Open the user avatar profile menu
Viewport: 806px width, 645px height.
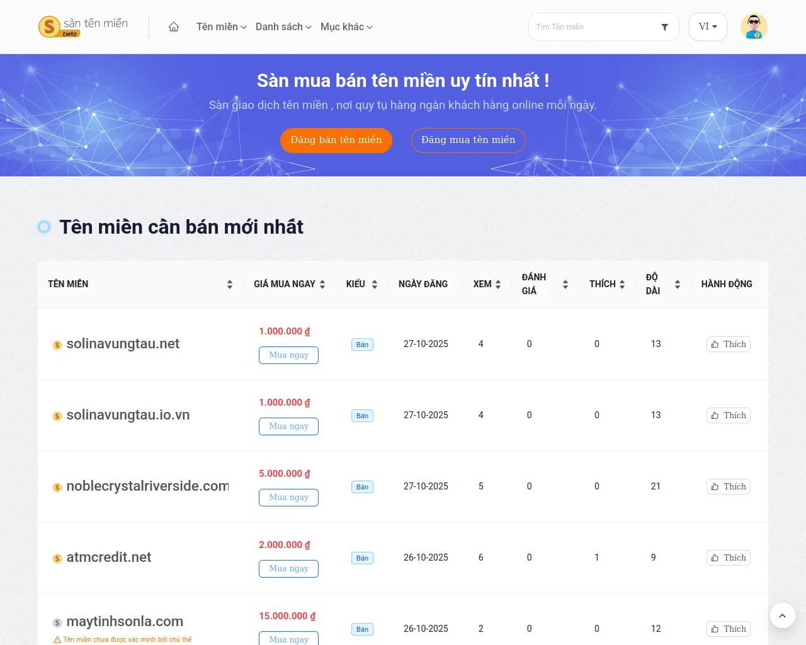pos(754,26)
